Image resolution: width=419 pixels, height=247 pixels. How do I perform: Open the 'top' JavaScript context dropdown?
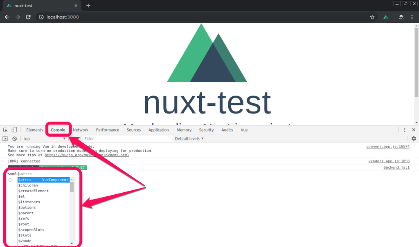click(44, 139)
